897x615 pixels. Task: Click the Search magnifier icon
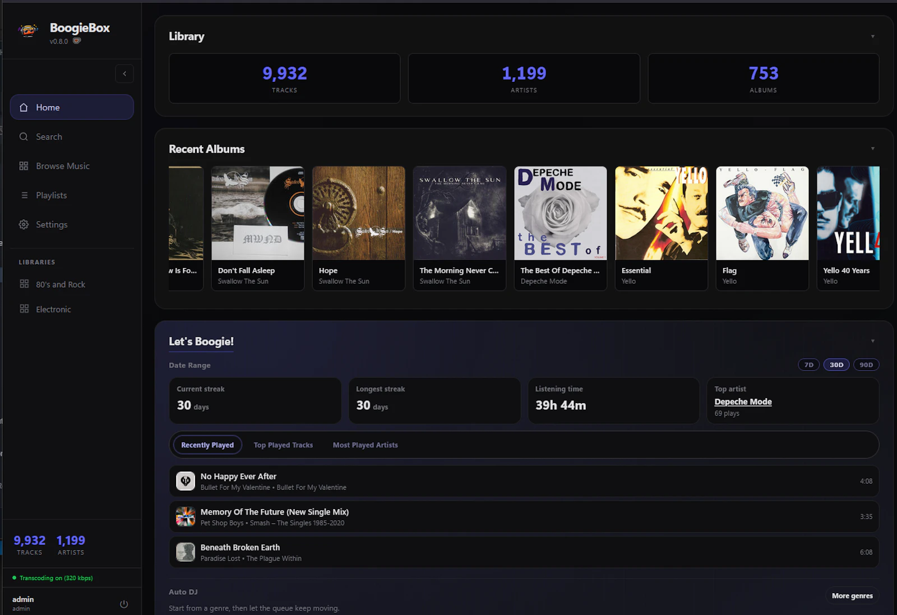pos(24,137)
